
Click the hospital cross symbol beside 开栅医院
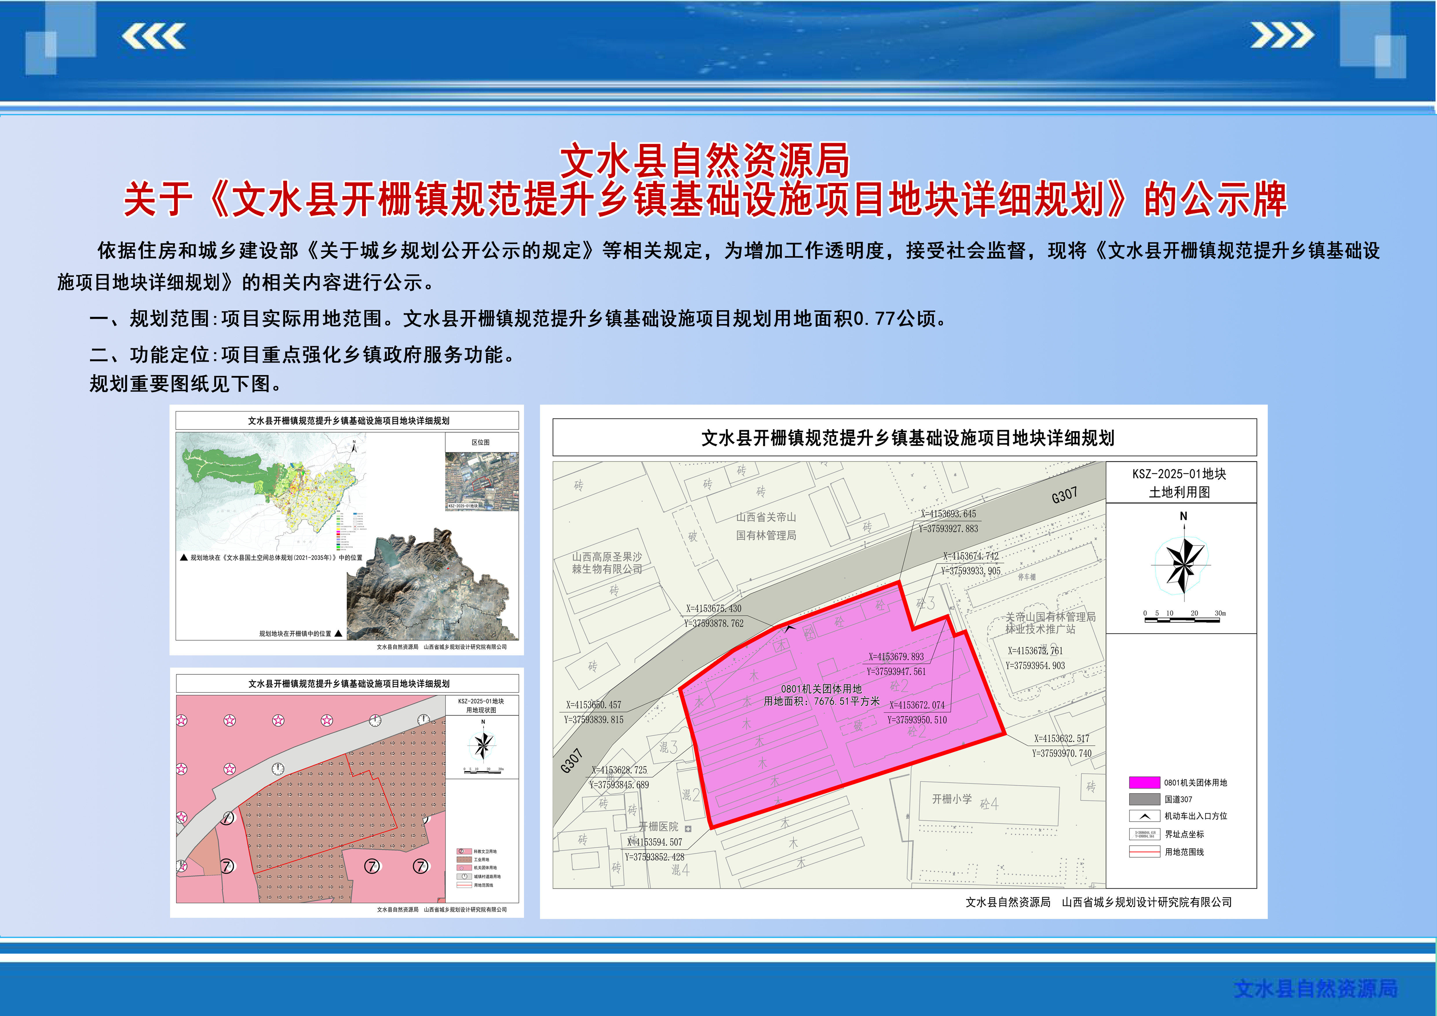click(x=688, y=829)
